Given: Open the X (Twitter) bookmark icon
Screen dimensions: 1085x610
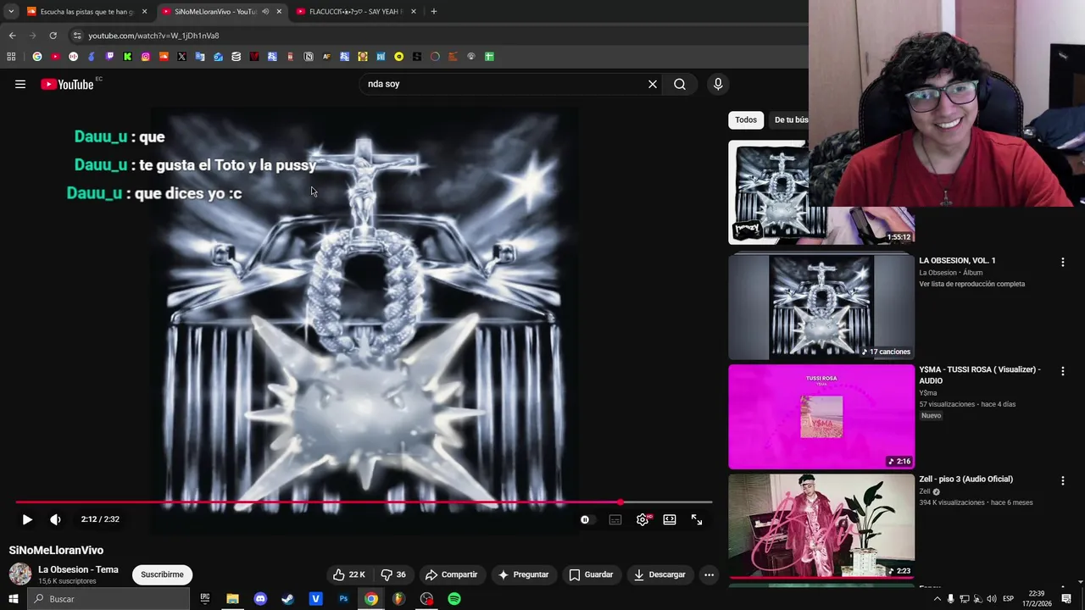Looking at the screenshot, I should click(181, 57).
